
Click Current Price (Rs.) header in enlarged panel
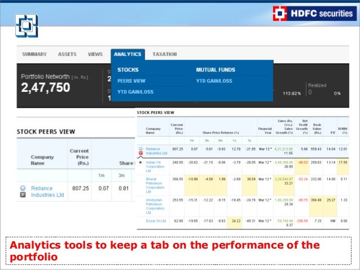[x=79, y=157]
